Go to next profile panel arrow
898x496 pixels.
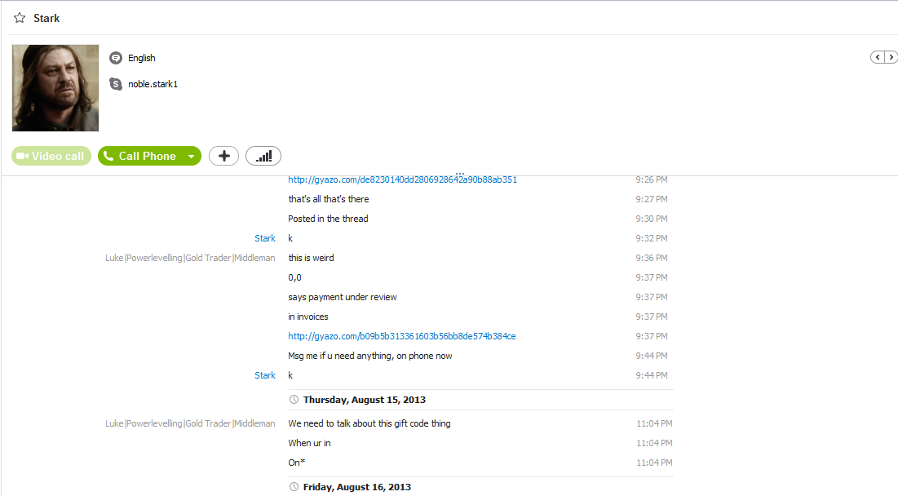click(891, 57)
